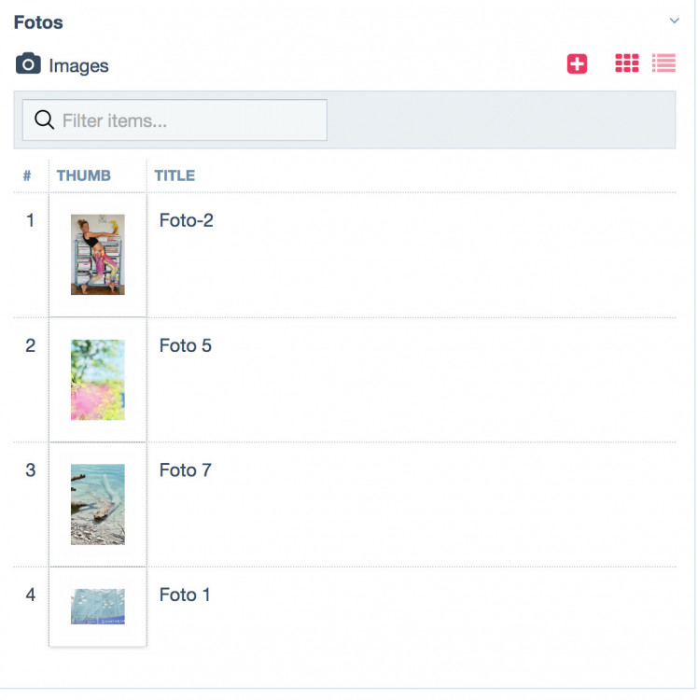Open the Foto 7 thumbnail
This screenshot has width=698, height=700.
(98, 504)
